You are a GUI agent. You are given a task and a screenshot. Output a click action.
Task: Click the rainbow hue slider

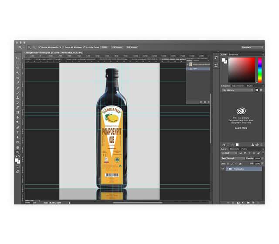(x=260, y=70)
